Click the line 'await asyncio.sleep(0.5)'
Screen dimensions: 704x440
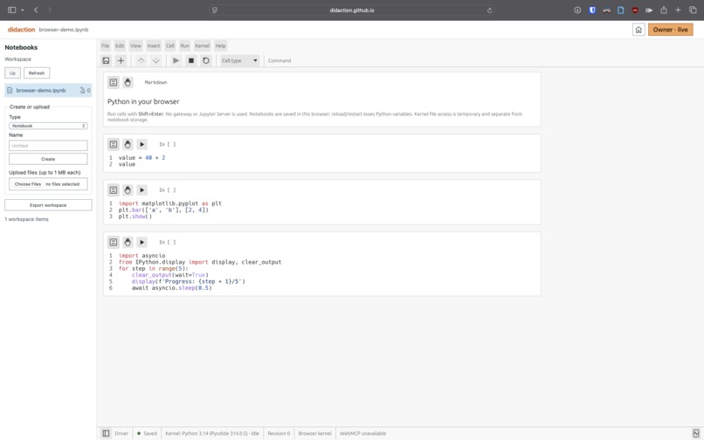[x=171, y=288]
